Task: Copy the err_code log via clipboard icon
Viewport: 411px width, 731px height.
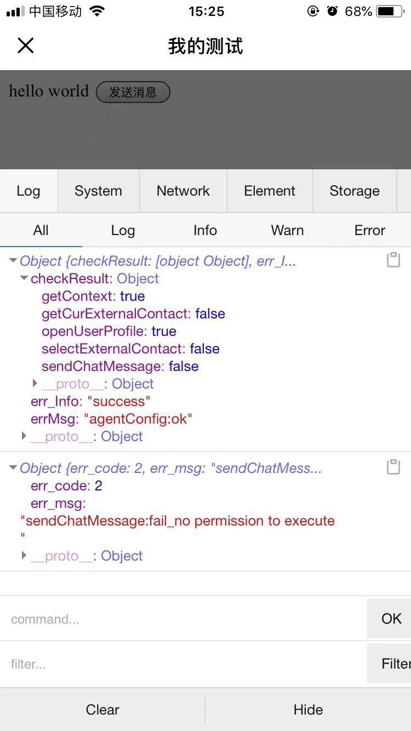Action: [393, 467]
